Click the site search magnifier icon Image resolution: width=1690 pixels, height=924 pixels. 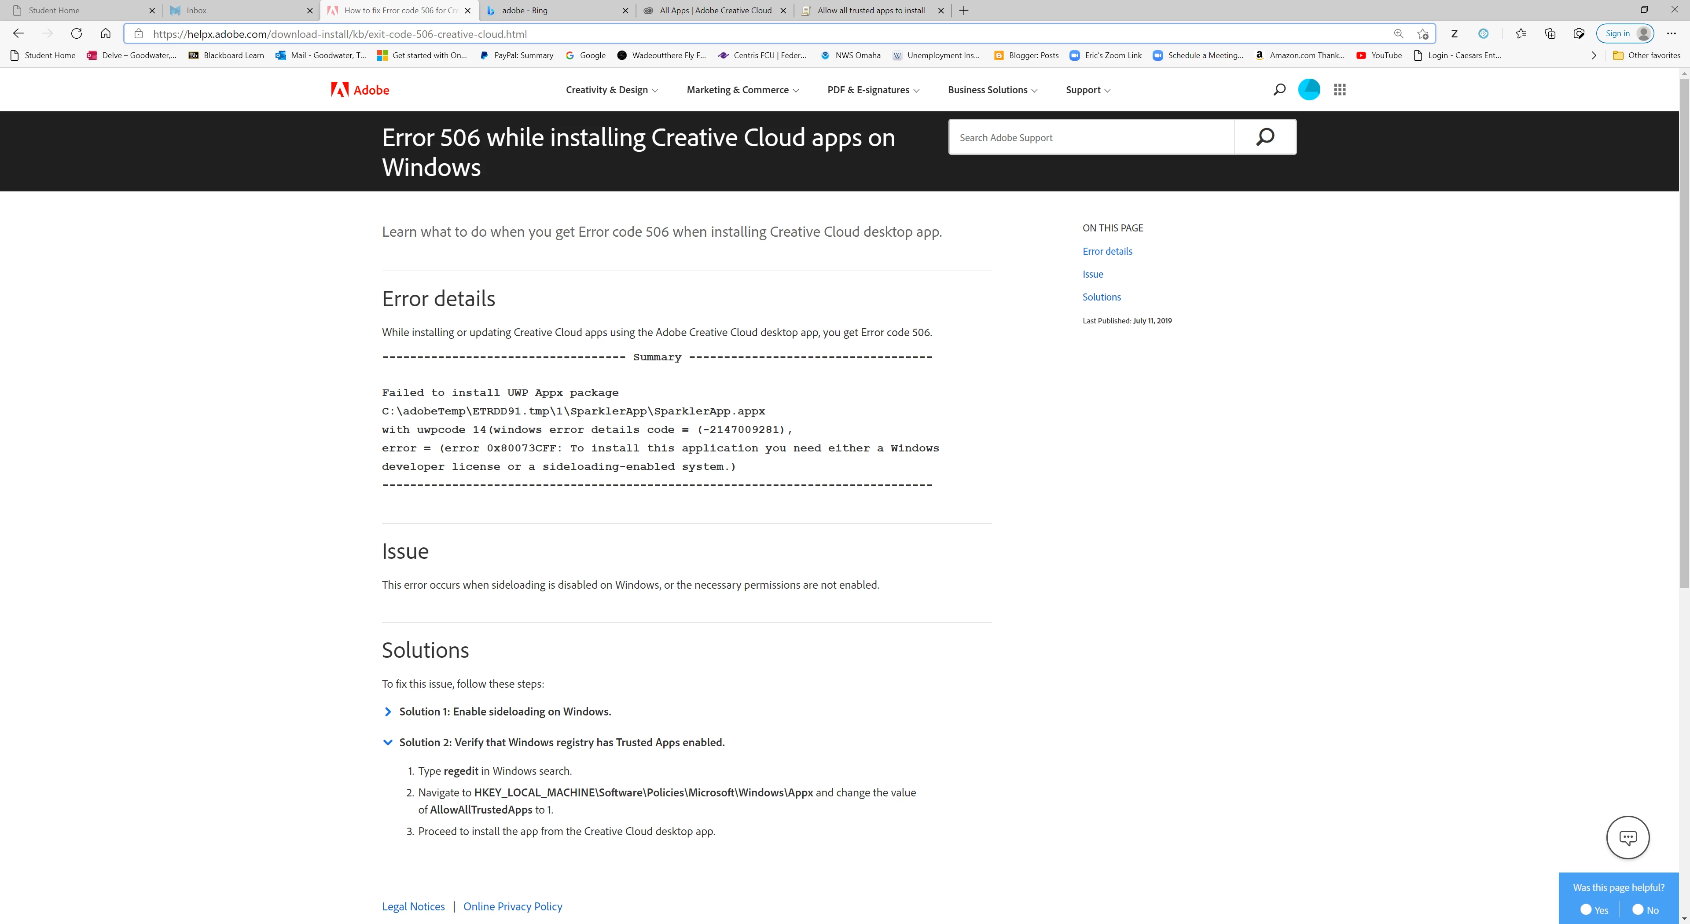pyautogui.click(x=1279, y=90)
